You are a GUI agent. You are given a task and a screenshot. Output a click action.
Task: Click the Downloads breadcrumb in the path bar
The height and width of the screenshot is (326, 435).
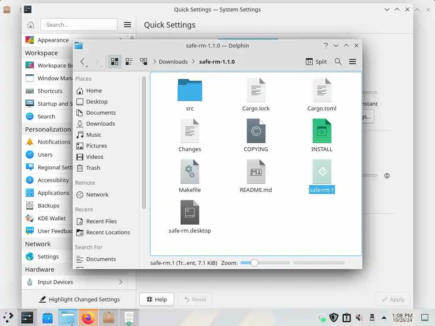(x=173, y=62)
